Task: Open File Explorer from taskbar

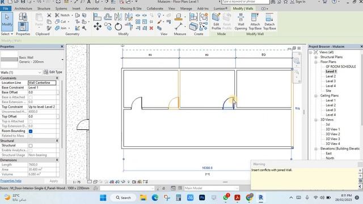Action: [x=143, y=198]
